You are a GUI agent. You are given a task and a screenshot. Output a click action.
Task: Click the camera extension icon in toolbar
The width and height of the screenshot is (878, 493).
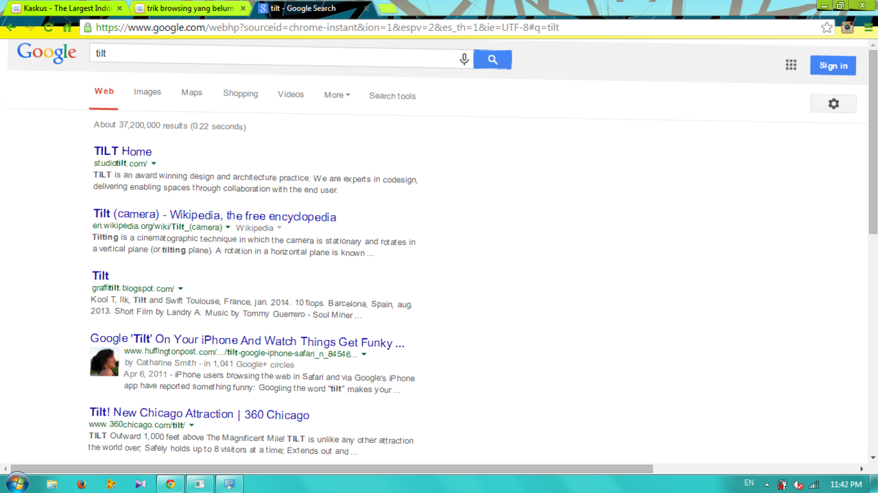(848, 27)
